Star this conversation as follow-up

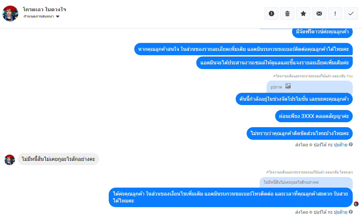303,14
